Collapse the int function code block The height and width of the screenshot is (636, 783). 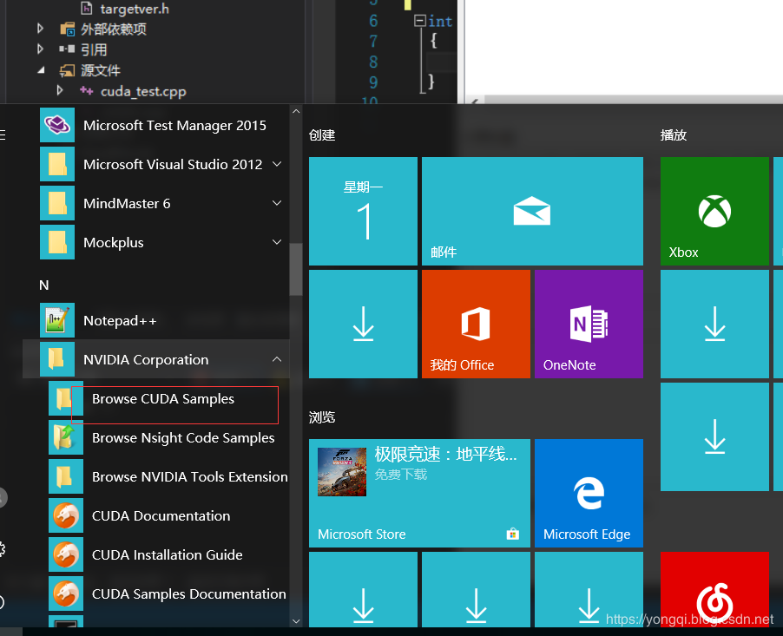coord(420,21)
